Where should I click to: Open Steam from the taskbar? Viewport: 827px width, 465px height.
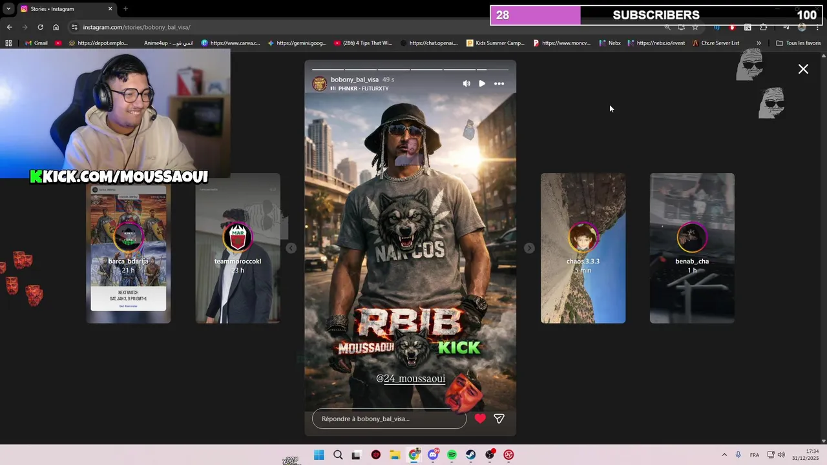(x=470, y=455)
